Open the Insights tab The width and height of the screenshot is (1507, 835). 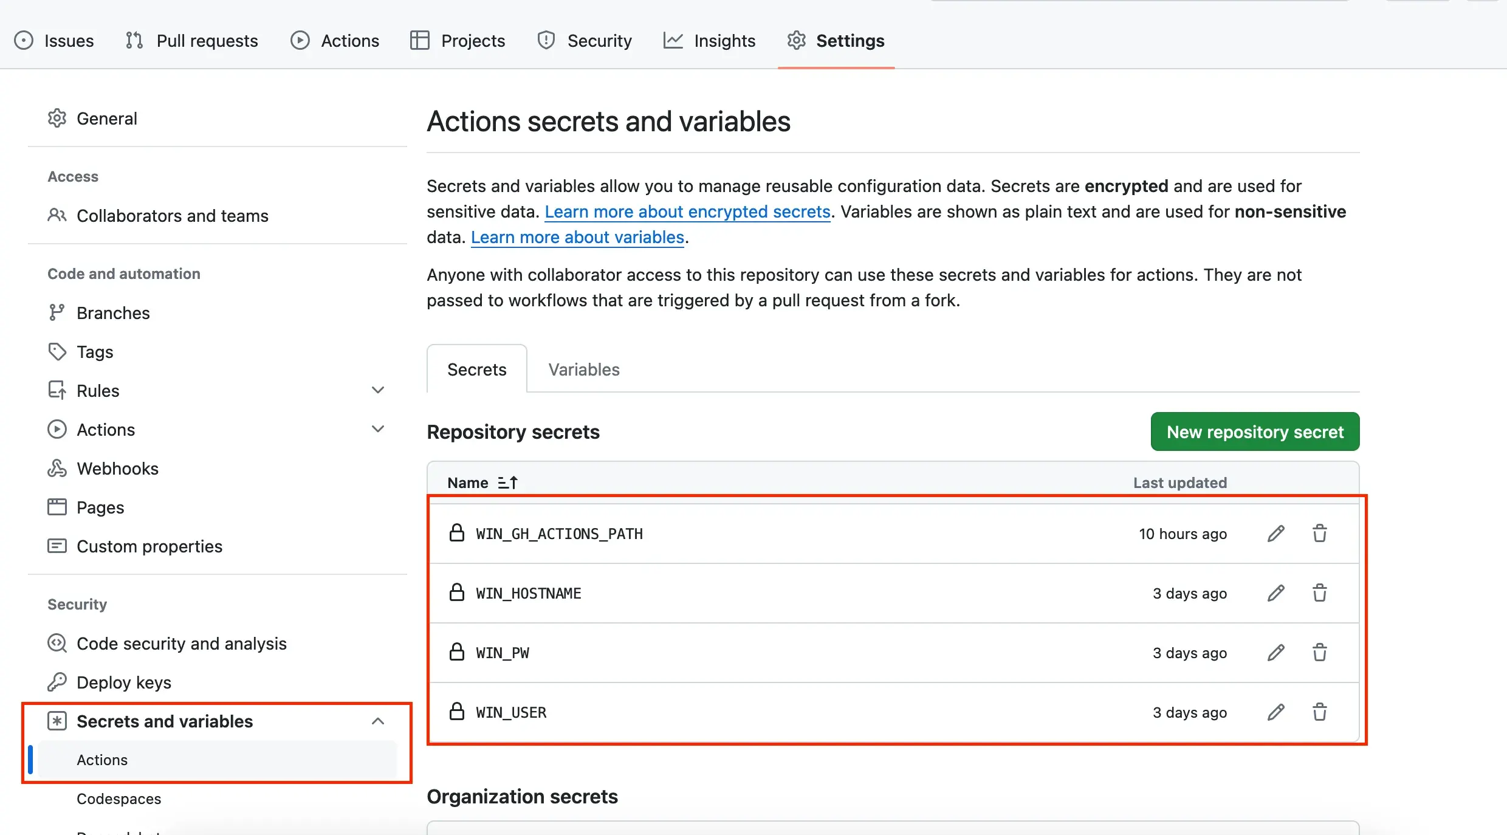point(709,41)
